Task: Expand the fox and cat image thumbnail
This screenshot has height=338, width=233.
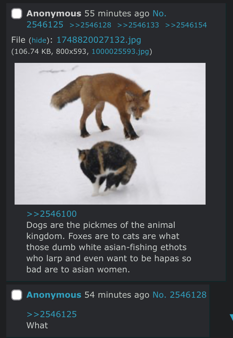Action: point(110,134)
